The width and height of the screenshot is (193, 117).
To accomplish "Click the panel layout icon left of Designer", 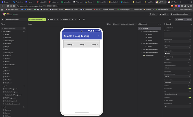I will point(170,20).
